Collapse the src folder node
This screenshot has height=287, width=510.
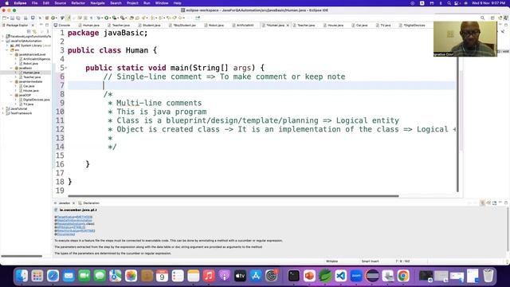point(7,50)
